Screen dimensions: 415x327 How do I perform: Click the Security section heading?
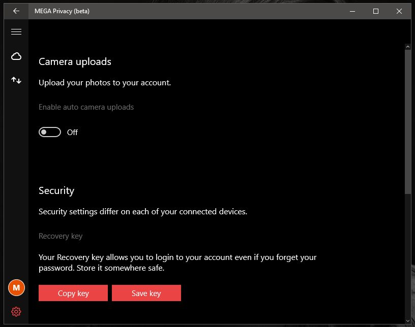pyautogui.click(x=56, y=190)
